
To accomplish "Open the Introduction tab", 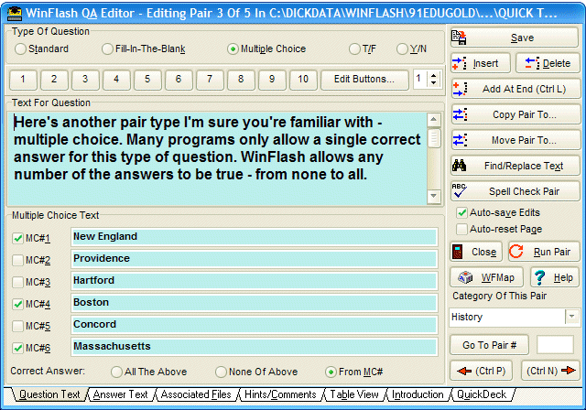I will (x=418, y=394).
